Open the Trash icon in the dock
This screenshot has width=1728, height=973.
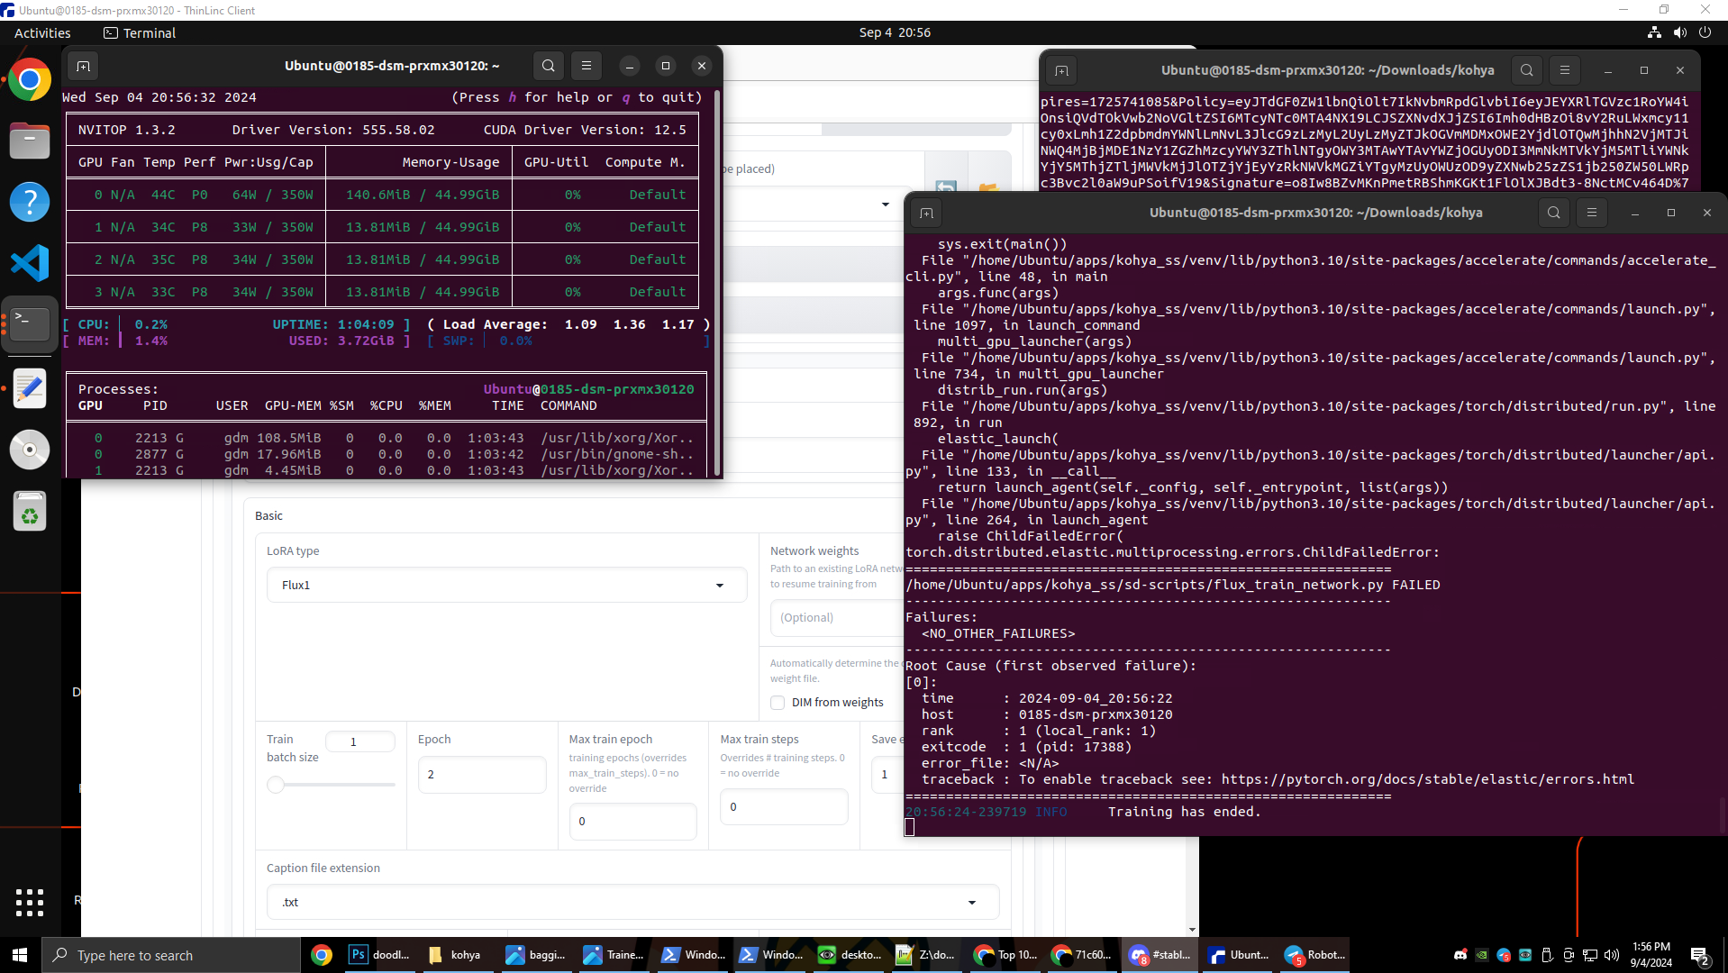[30, 513]
